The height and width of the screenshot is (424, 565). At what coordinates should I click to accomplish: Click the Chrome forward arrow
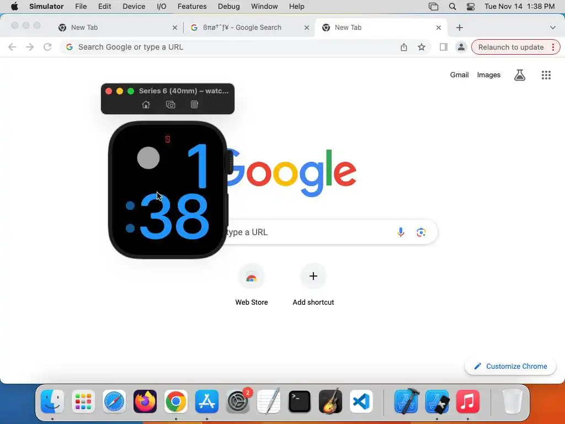30,47
